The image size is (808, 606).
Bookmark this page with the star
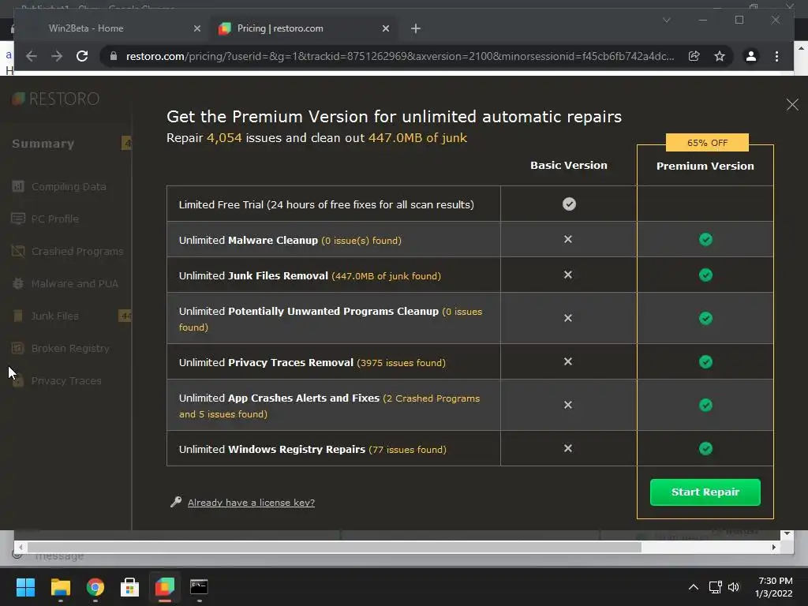pyautogui.click(x=720, y=56)
